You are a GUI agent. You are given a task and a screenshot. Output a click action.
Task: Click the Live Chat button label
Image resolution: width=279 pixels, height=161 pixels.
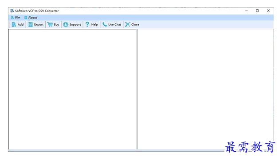point(114,24)
